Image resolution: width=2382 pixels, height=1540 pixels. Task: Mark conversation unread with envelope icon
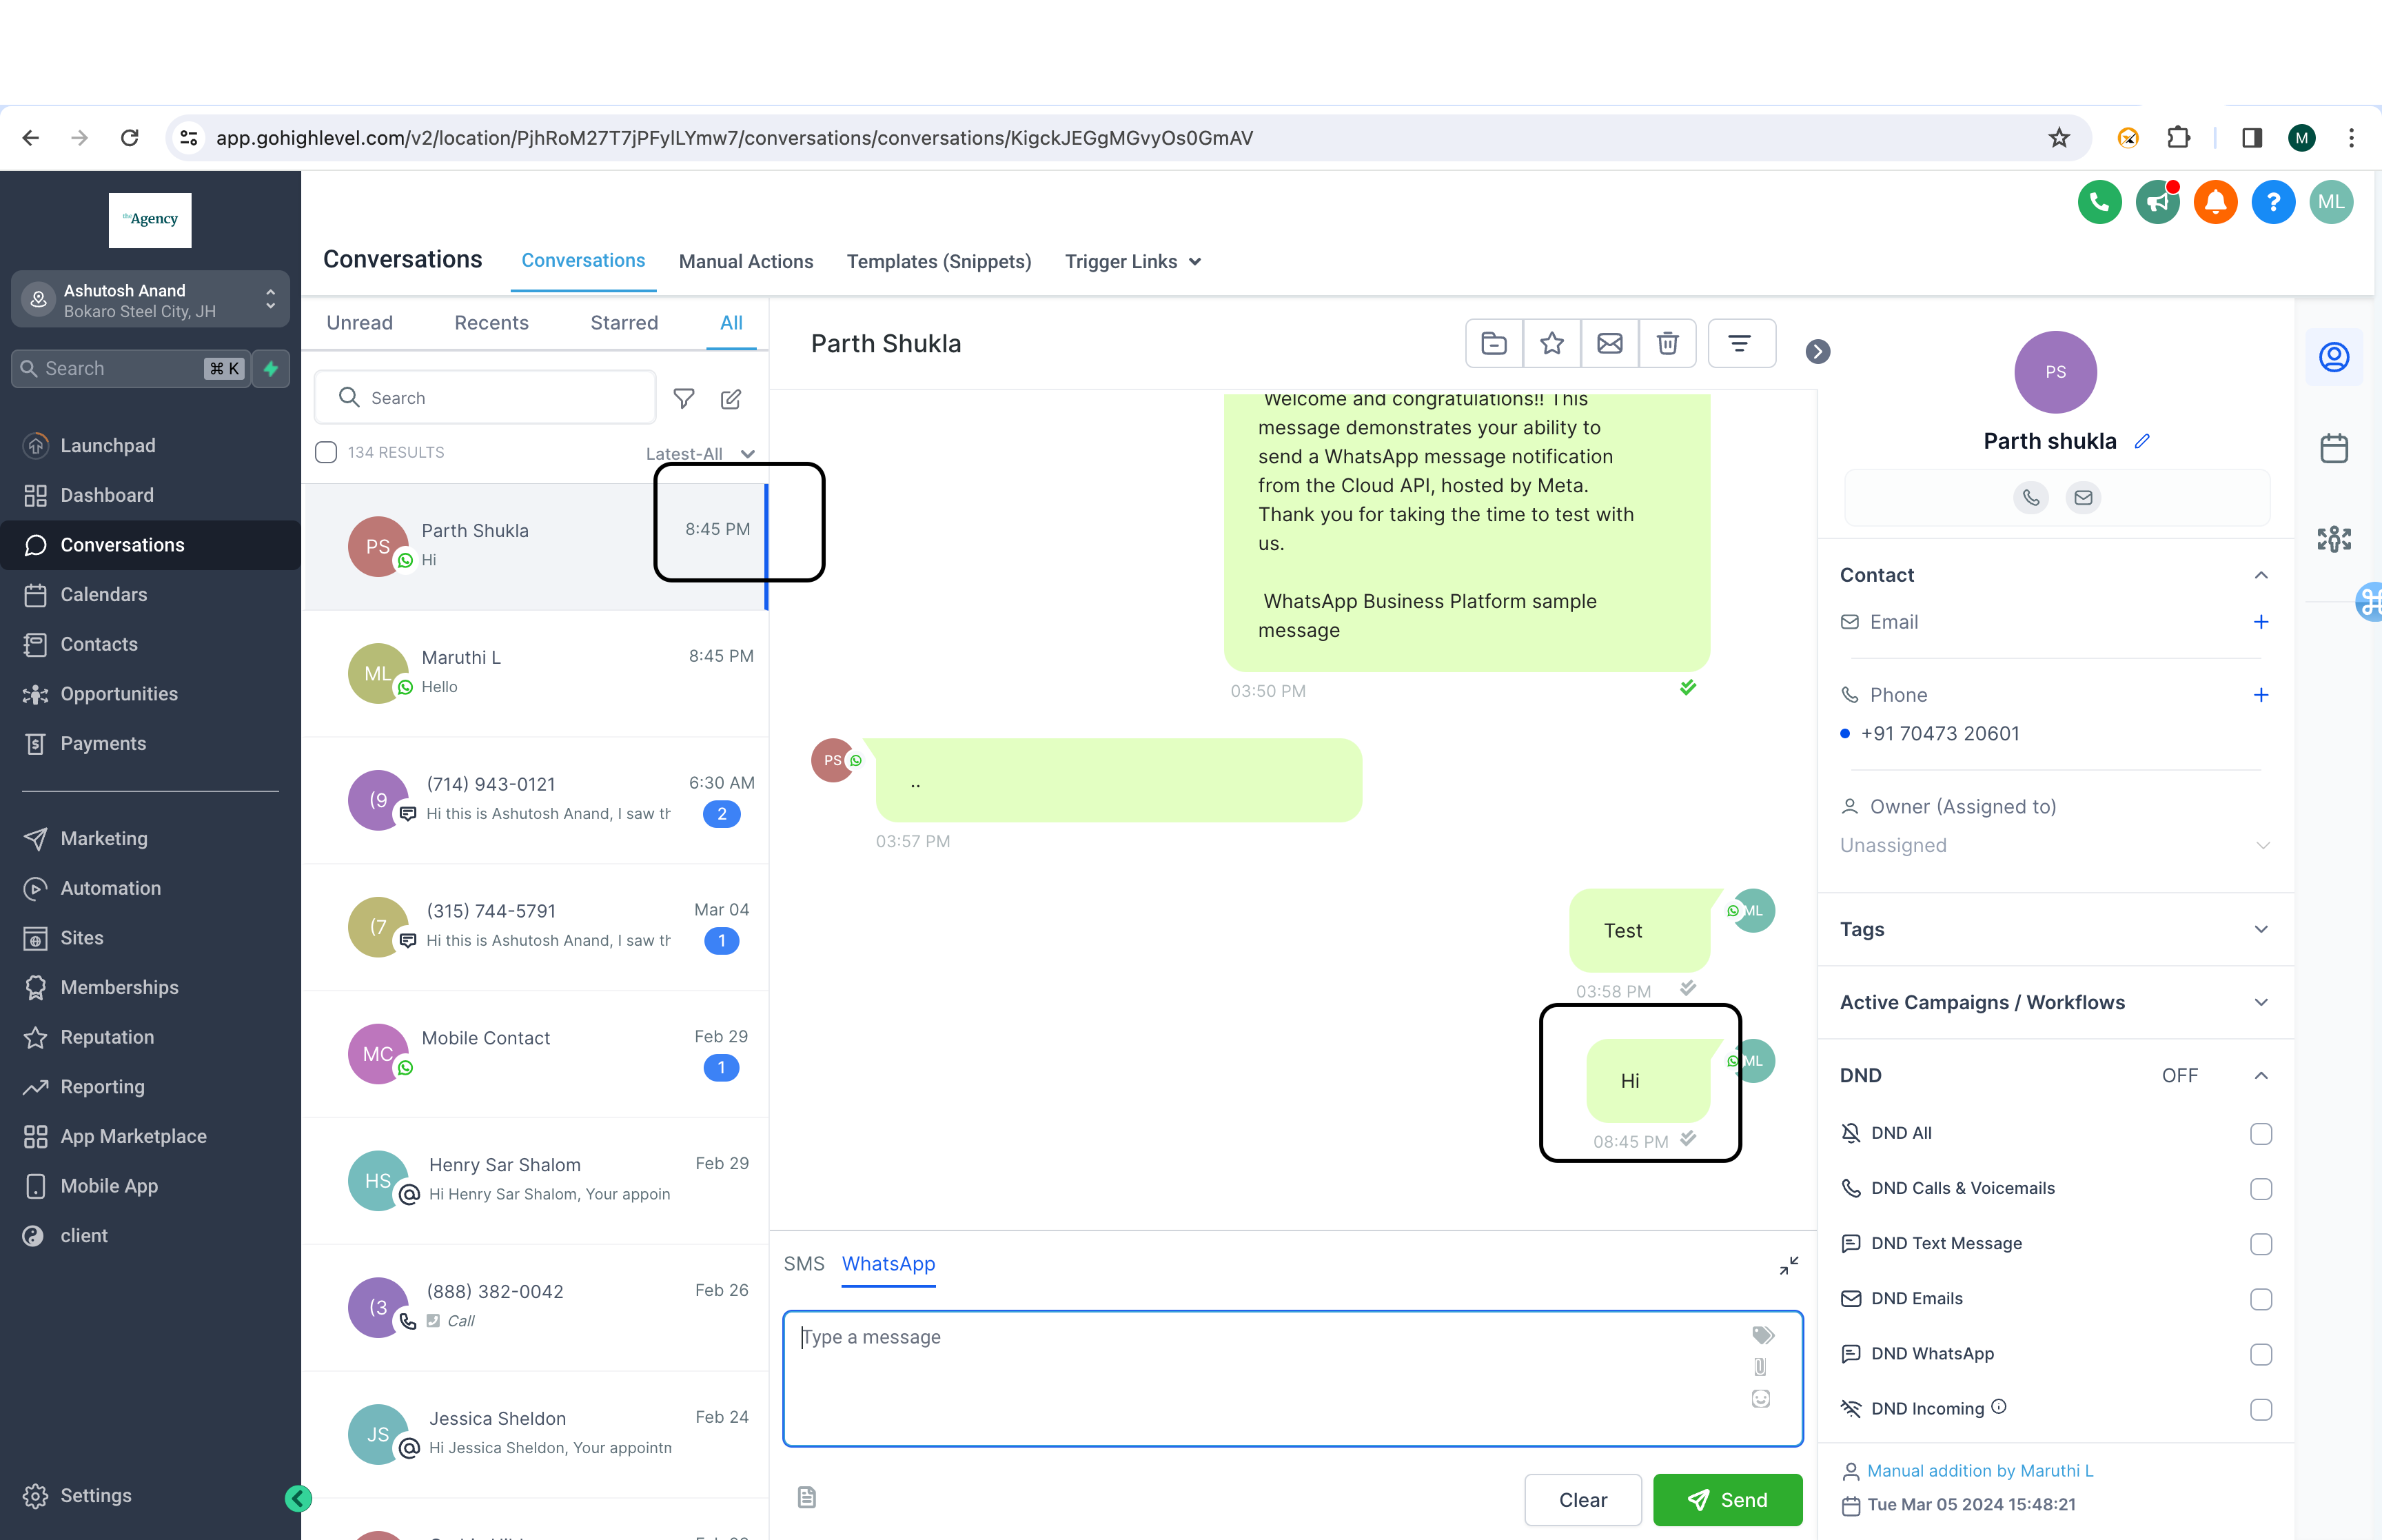[1609, 344]
